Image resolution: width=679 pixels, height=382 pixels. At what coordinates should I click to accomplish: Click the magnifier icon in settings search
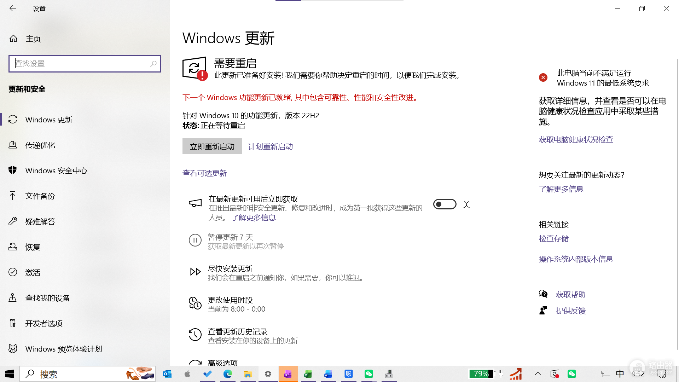pos(153,64)
